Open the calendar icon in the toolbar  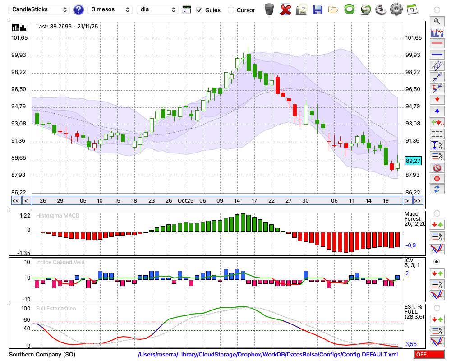412,9
